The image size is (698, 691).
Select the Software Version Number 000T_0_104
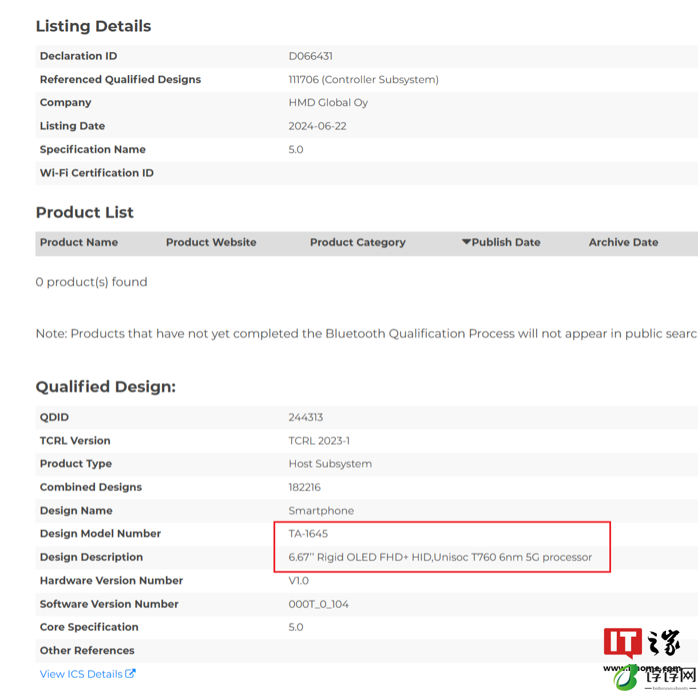click(319, 604)
